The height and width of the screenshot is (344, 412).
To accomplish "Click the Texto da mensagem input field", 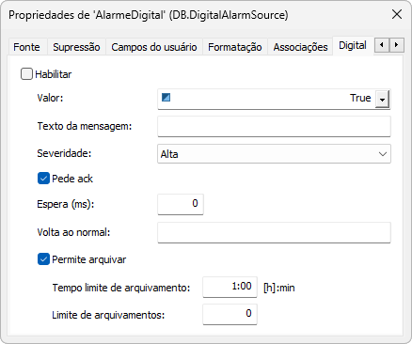I will pos(274,126).
